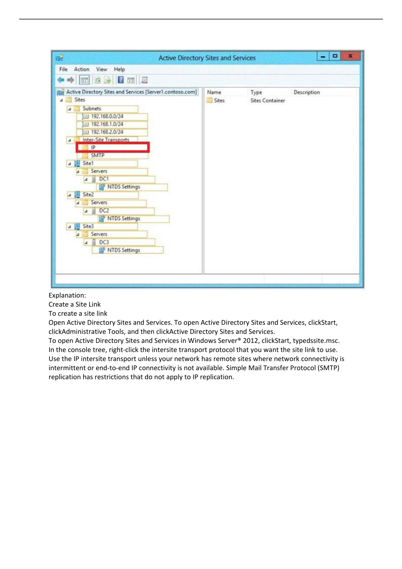Viewport: 402px width, 569px height.
Task: Select the DC1 server label
Action: [104, 179]
